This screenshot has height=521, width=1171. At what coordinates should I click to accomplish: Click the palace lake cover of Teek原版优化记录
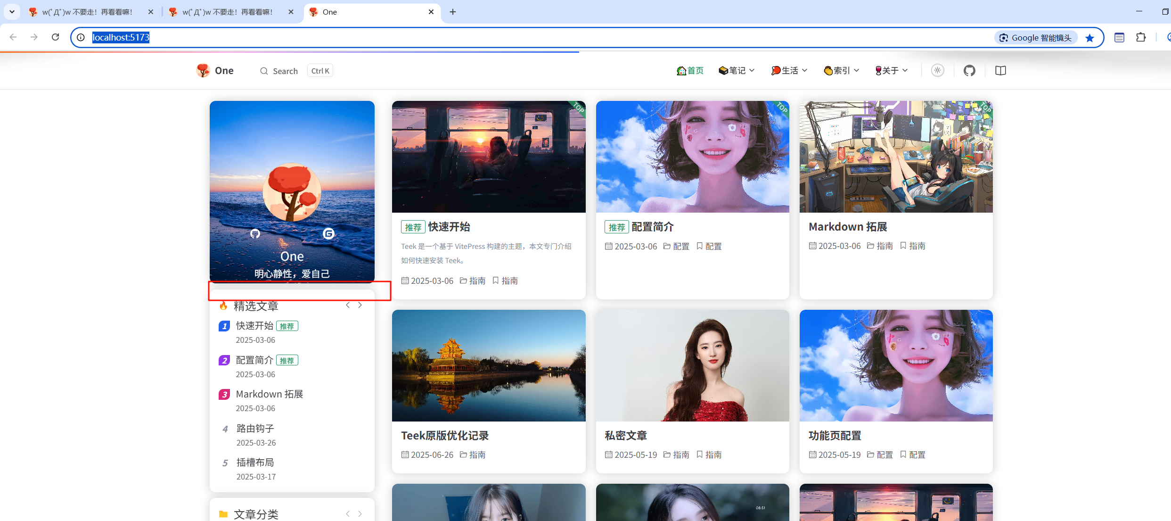489,365
